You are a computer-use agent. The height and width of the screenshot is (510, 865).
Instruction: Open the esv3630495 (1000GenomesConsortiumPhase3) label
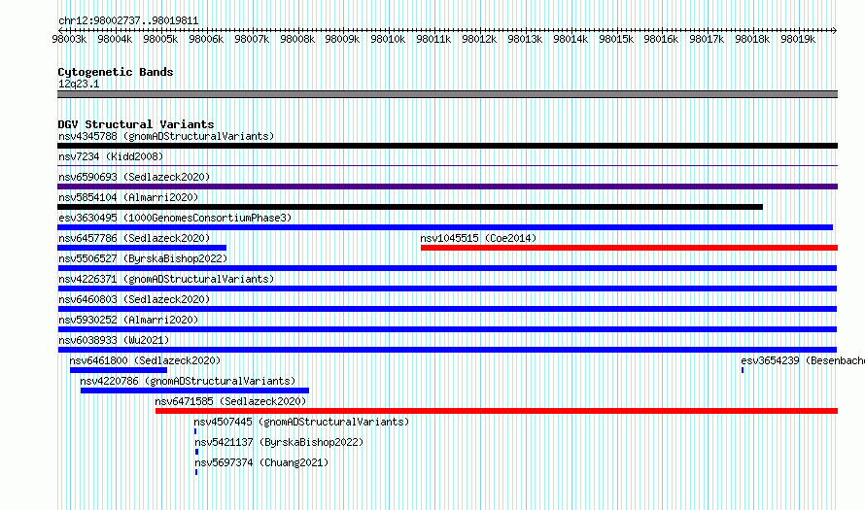point(175,218)
